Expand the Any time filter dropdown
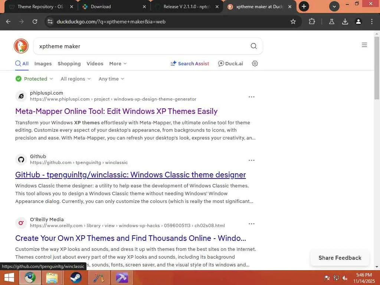 (x=111, y=79)
